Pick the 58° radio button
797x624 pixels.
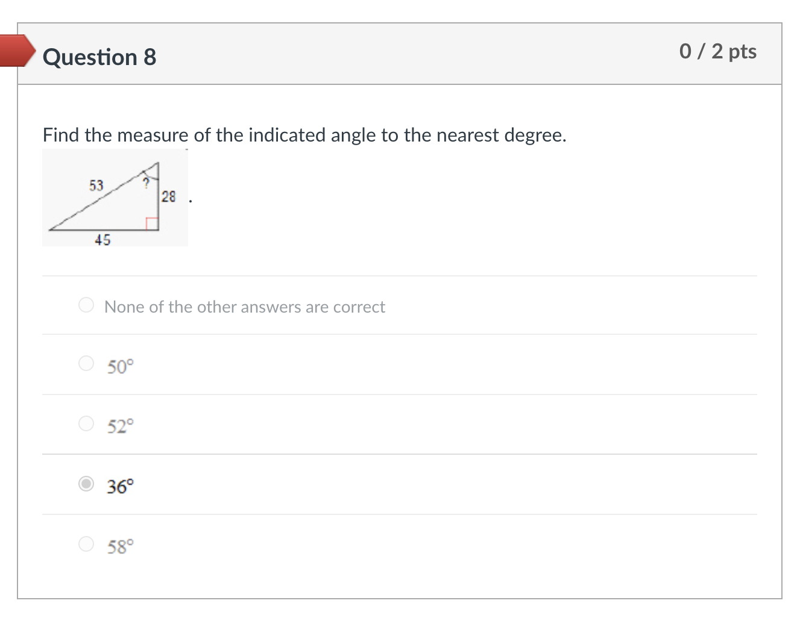[86, 544]
